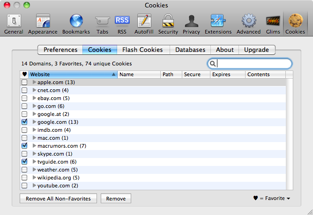Switch to the Preferences tab
The height and width of the screenshot is (215, 313).
pos(60,50)
